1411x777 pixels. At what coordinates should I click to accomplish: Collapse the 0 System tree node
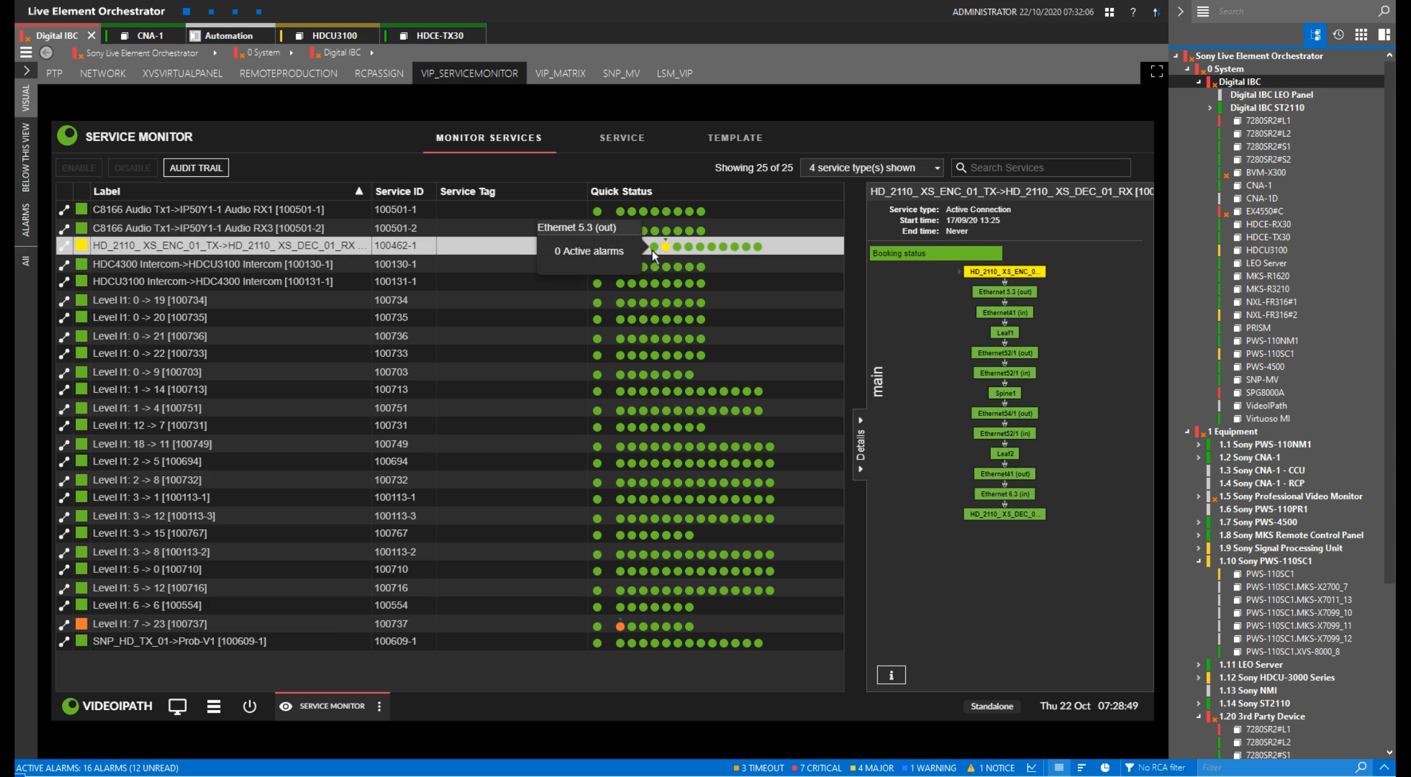[1187, 69]
